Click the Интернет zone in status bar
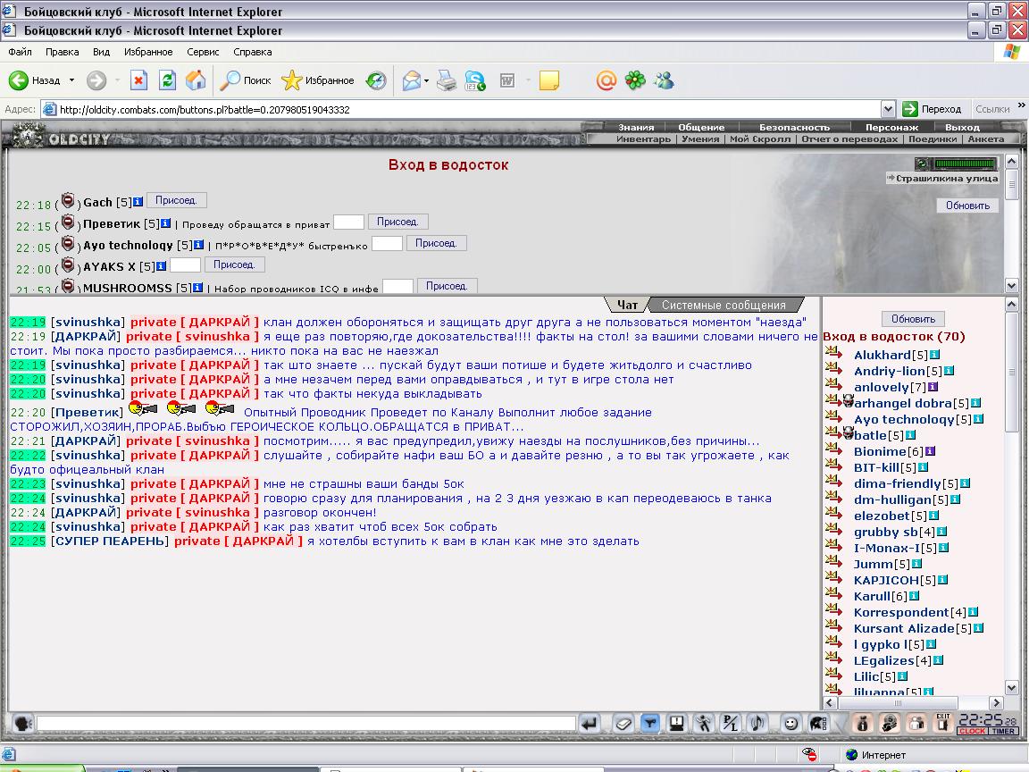The image size is (1029, 772). [876, 755]
